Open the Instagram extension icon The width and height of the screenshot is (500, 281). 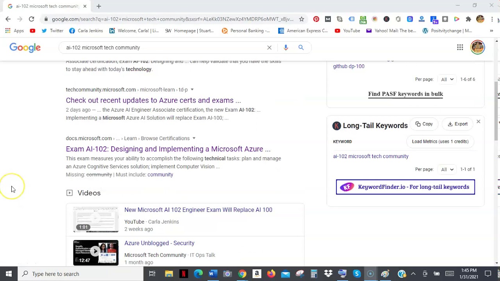point(375,19)
